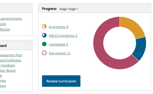The width and height of the screenshot is (153, 94).
Task: Click the Not started ring icon
Action: point(44,53)
